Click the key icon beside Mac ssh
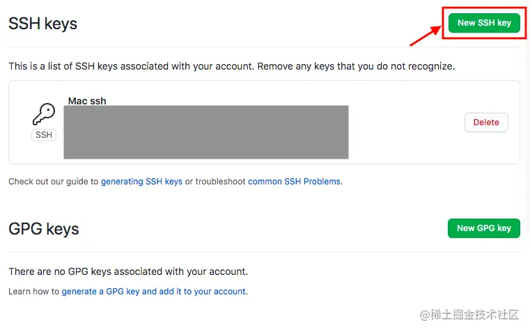530x332 pixels. (44, 114)
